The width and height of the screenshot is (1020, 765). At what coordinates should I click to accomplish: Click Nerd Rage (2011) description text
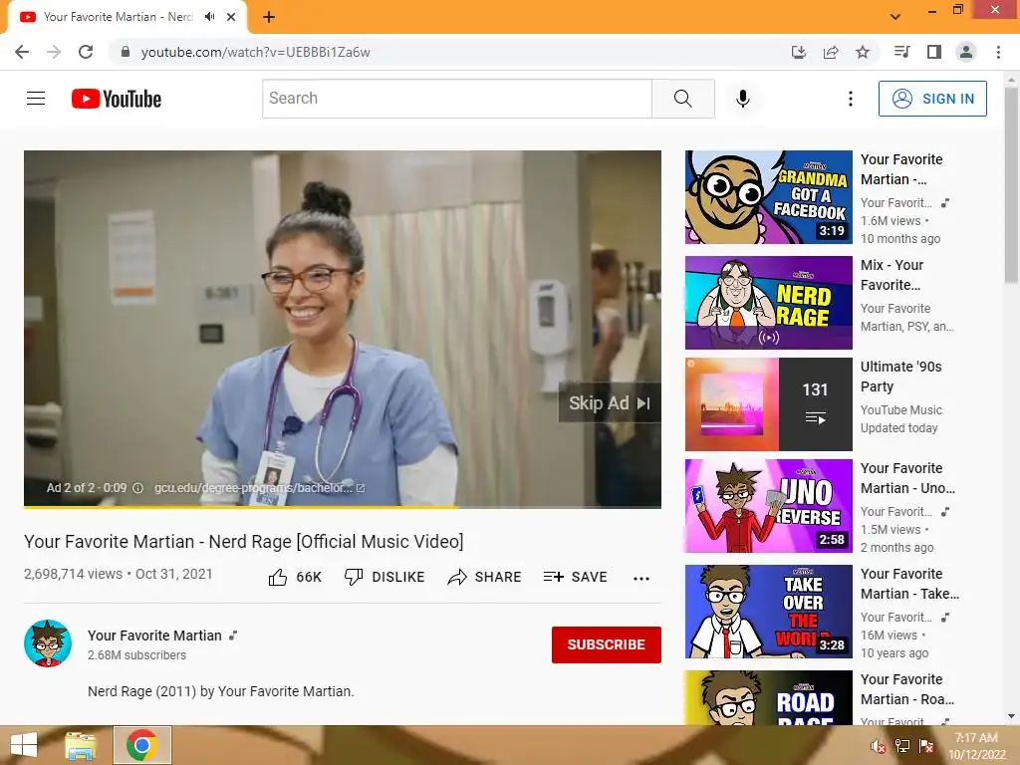[220, 691]
